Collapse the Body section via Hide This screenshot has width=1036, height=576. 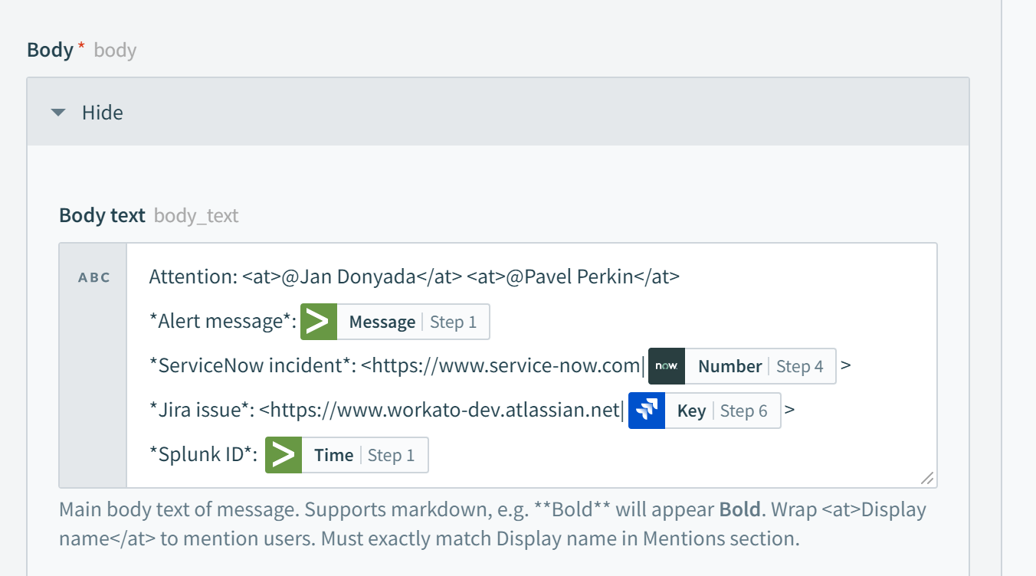pyautogui.click(x=102, y=113)
